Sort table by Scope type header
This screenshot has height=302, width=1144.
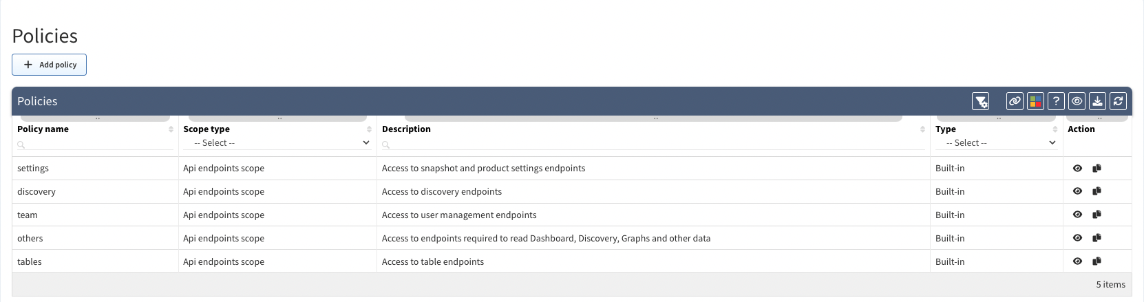206,129
